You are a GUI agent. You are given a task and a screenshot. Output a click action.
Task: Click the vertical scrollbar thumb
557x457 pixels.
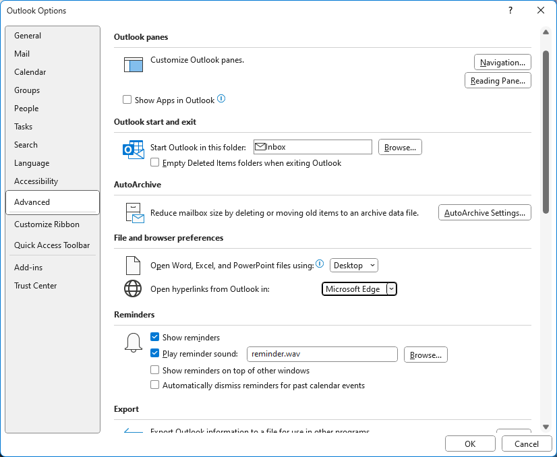(x=546, y=132)
